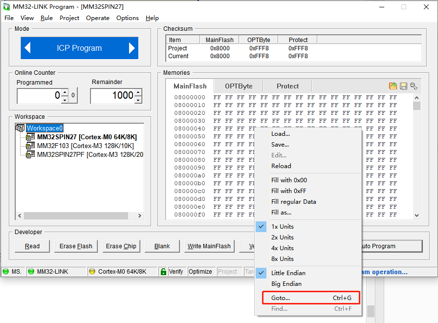Screen dimensions: 438x323
Task: Open the Help menu
Action: point(152,18)
